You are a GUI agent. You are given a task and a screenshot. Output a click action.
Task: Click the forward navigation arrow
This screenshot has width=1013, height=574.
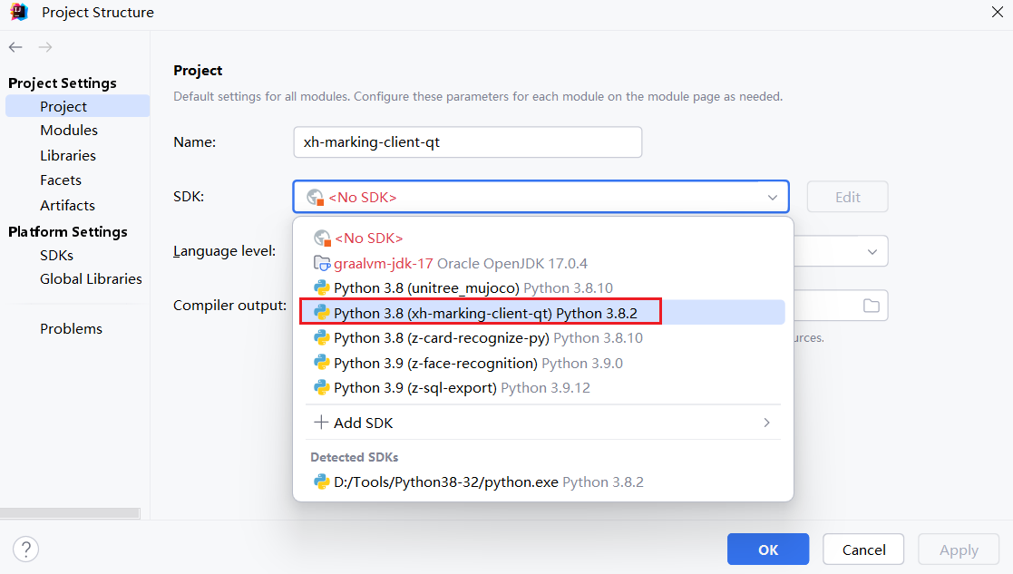pyautogui.click(x=45, y=47)
